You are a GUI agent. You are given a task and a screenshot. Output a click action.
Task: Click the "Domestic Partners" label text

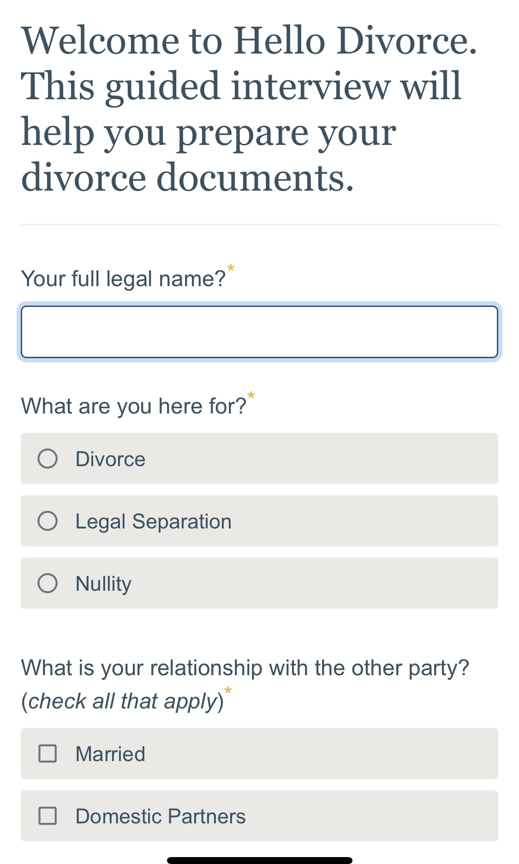pos(161,816)
